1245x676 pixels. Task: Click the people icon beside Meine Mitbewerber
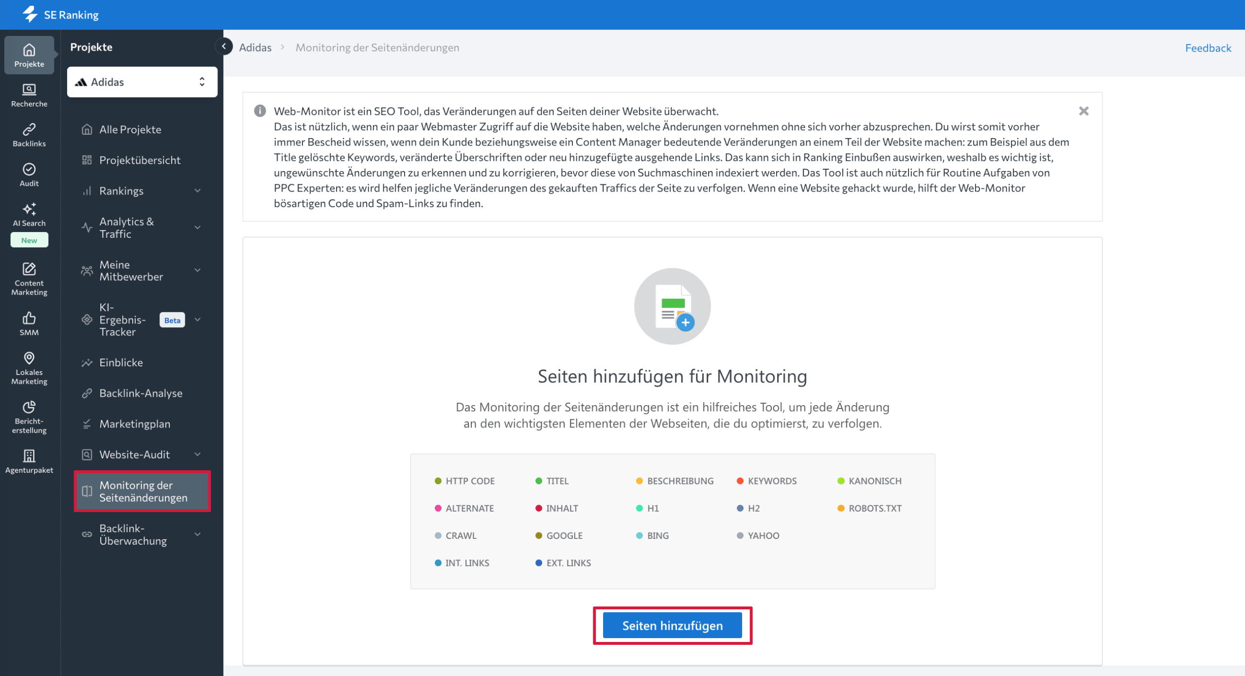87,271
